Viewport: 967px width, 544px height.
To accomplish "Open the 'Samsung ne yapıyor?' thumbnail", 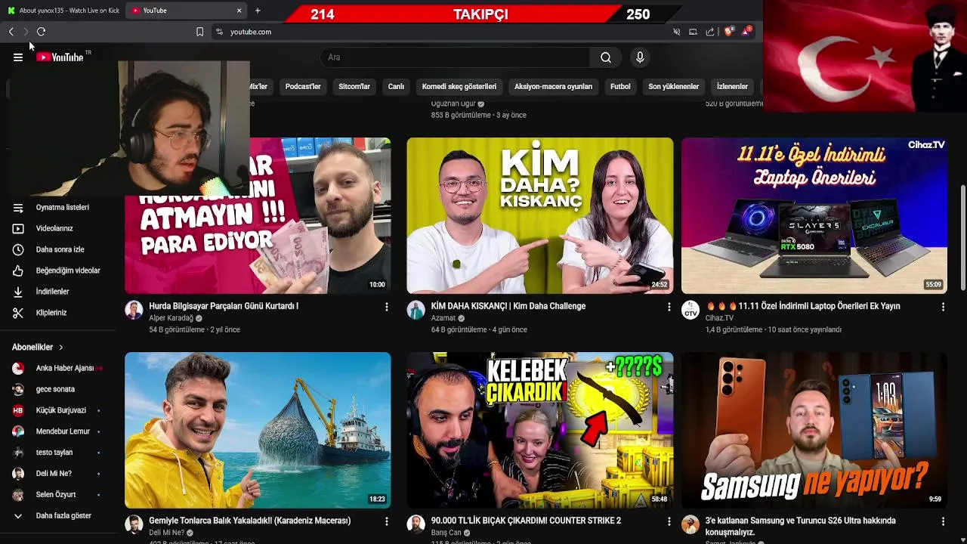I will [x=814, y=430].
